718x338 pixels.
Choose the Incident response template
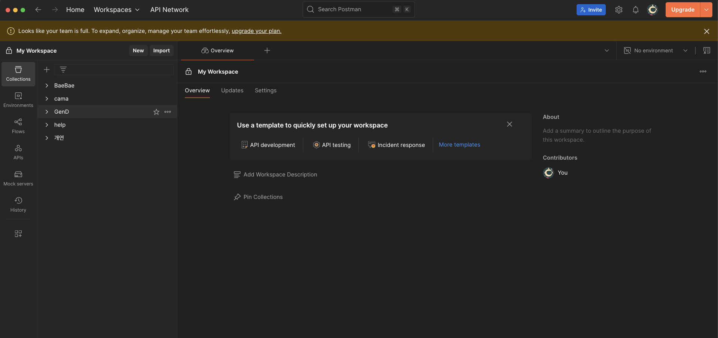pos(397,145)
